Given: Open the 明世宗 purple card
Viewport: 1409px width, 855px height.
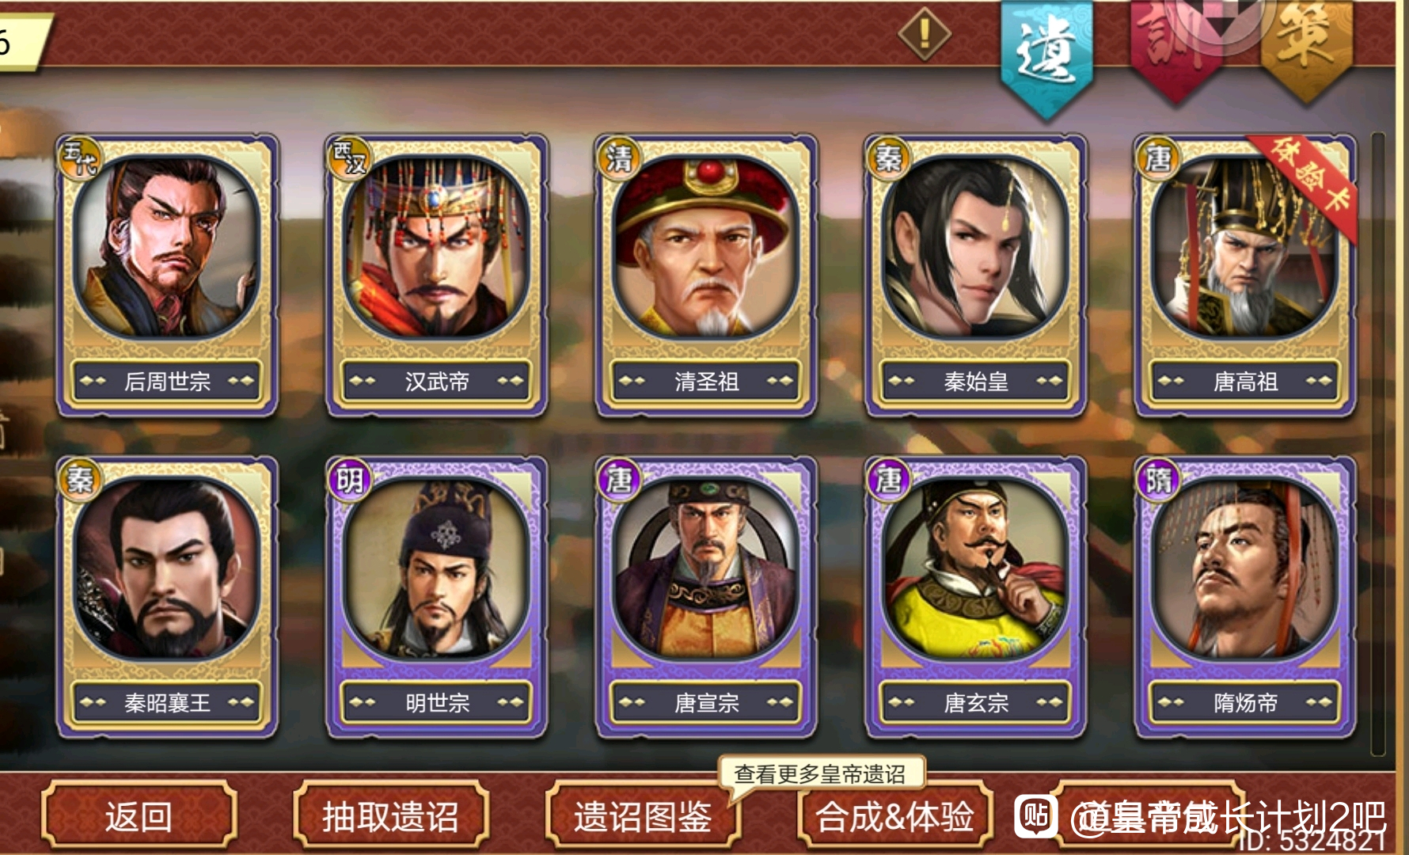Looking at the screenshot, I should tap(436, 597).
